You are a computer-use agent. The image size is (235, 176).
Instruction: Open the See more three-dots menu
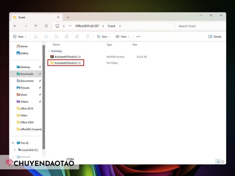[138, 37]
